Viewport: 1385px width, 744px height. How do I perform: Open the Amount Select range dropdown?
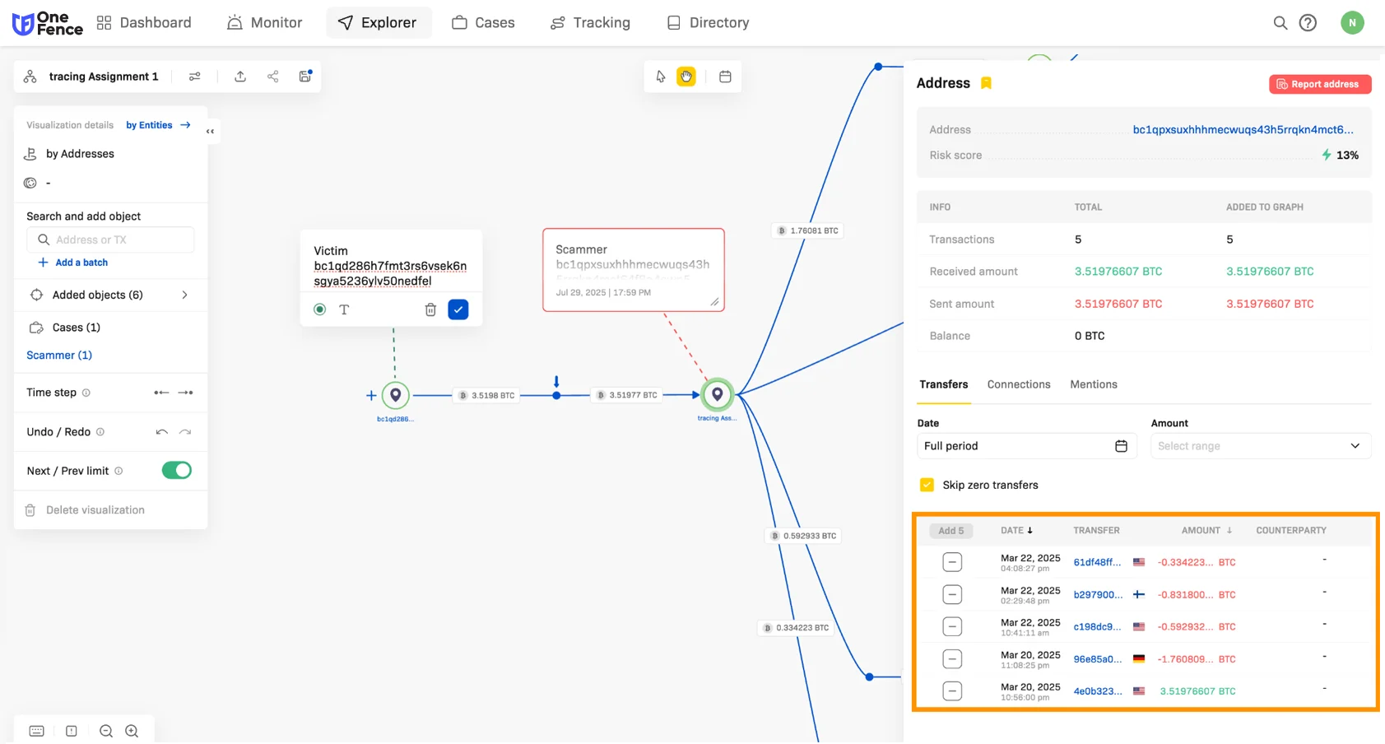pyautogui.click(x=1261, y=446)
